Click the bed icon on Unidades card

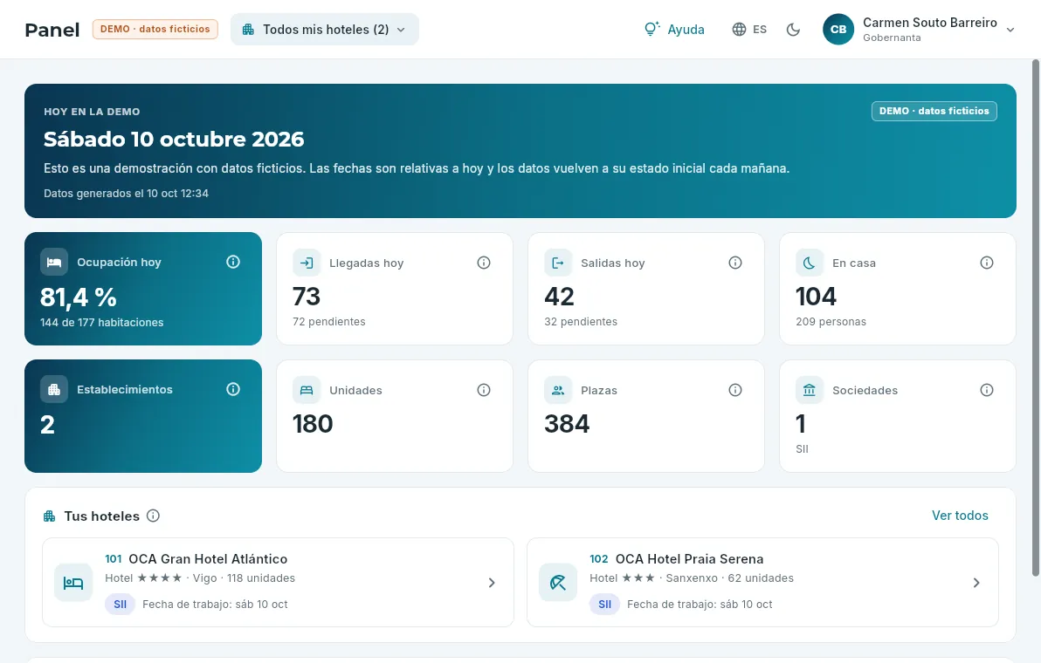point(307,390)
